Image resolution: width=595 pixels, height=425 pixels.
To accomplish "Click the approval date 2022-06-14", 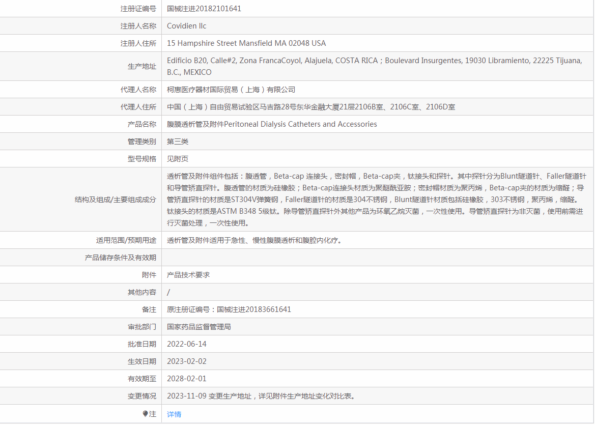I will (x=187, y=344).
